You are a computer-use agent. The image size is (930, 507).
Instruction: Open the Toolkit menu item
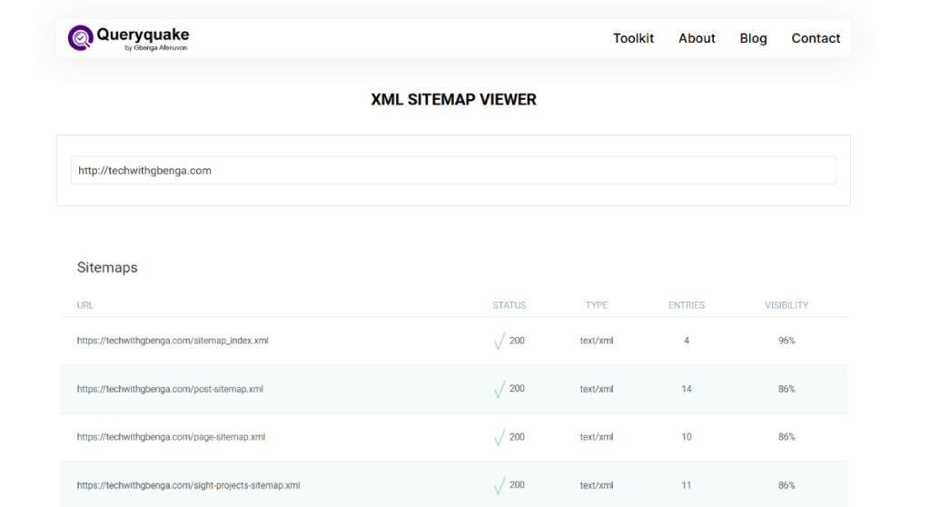click(633, 38)
